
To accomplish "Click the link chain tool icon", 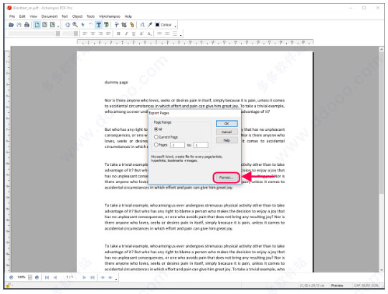I will (132, 25).
